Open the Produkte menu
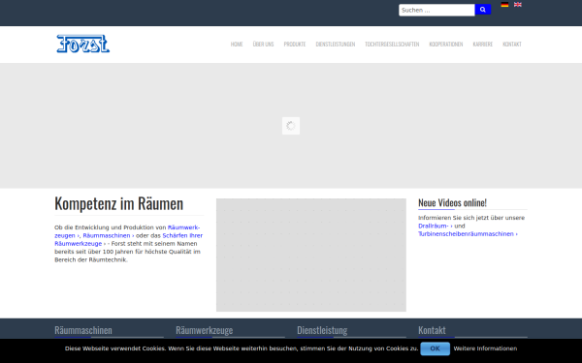This screenshot has width=582, height=363. pyautogui.click(x=295, y=45)
